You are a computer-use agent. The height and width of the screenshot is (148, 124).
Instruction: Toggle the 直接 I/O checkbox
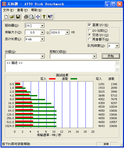[x=89, y=25]
